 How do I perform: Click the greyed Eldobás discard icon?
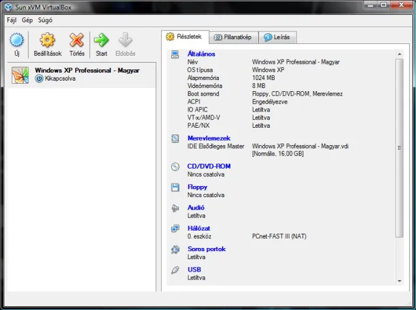coord(125,40)
